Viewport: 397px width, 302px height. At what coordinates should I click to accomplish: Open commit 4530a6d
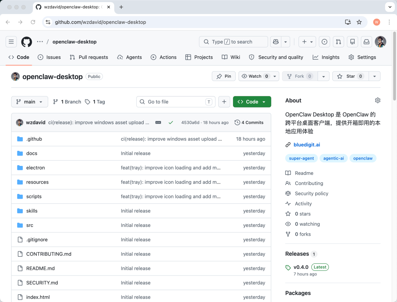tap(190, 122)
